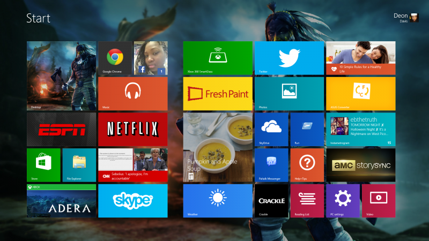
Task: Click the Deon Davis account name
Action: (401, 18)
